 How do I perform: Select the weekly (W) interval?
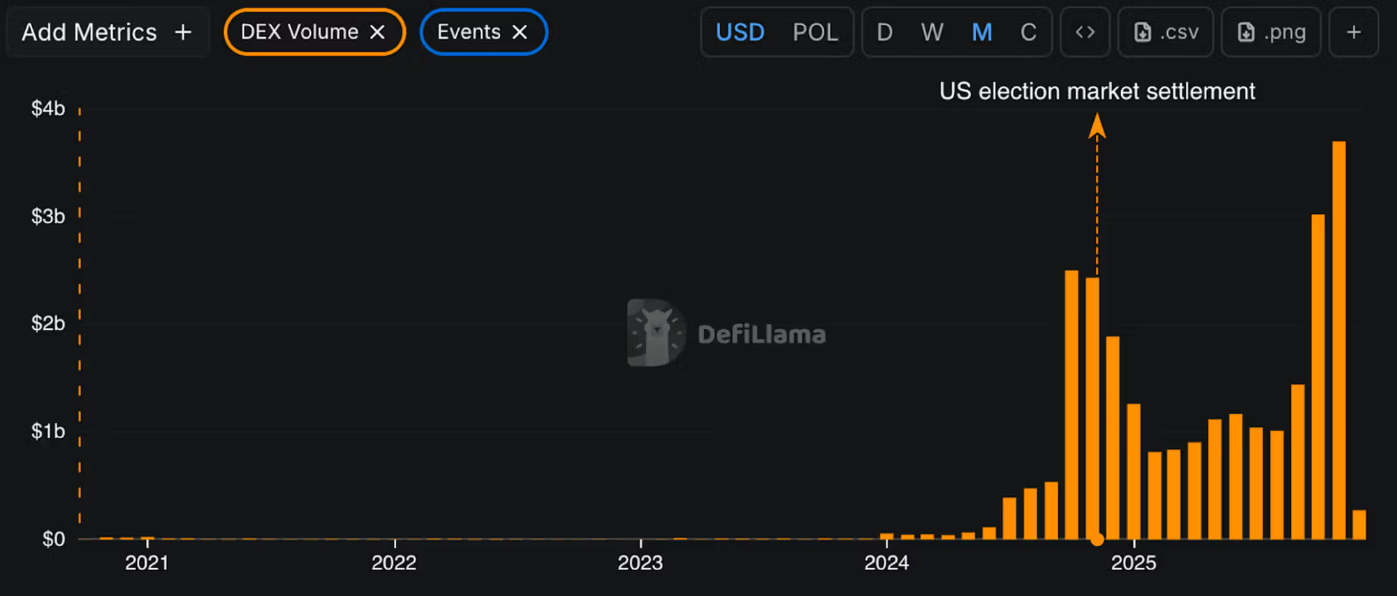click(932, 32)
